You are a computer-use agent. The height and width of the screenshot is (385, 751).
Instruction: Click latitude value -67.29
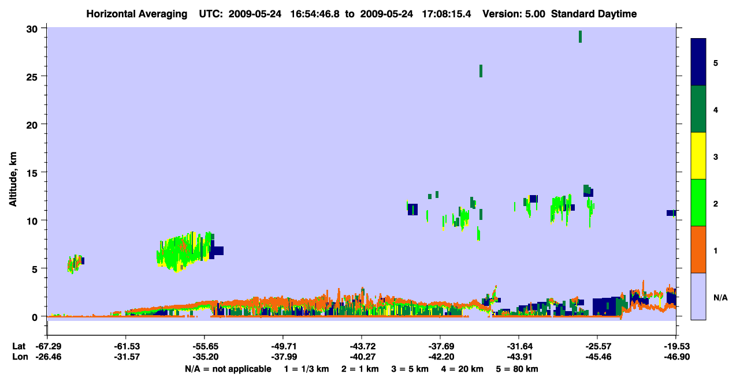click(47, 346)
